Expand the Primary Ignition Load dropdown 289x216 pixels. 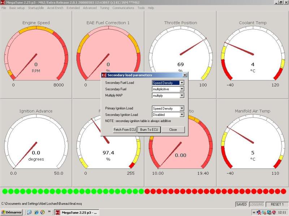pyautogui.click(x=182, y=108)
